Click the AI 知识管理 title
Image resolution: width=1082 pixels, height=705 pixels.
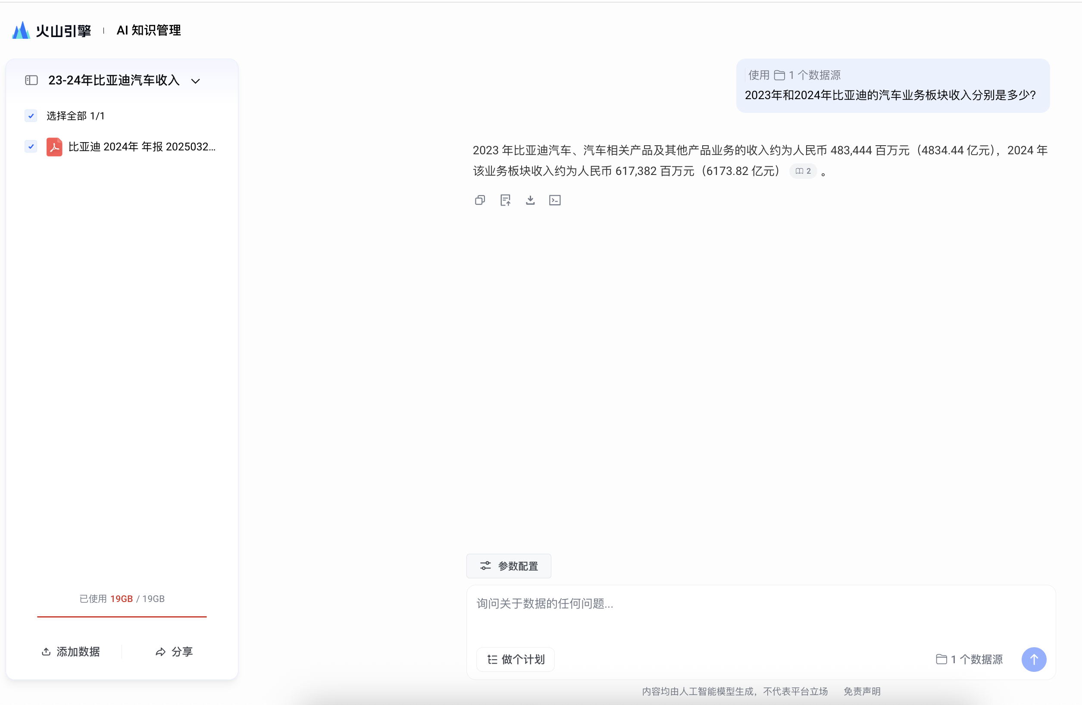[x=149, y=31]
